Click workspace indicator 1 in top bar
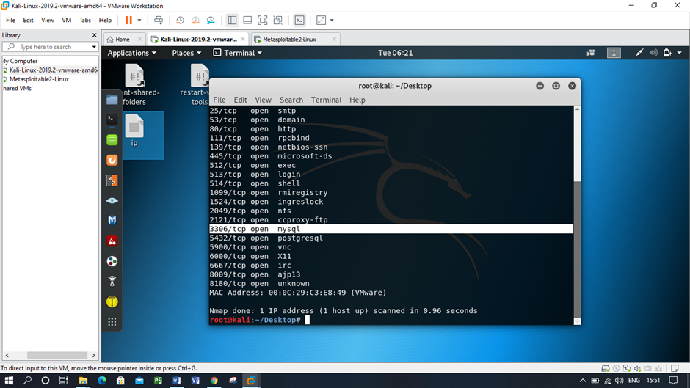The image size is (690, 388). coord(614,53)
